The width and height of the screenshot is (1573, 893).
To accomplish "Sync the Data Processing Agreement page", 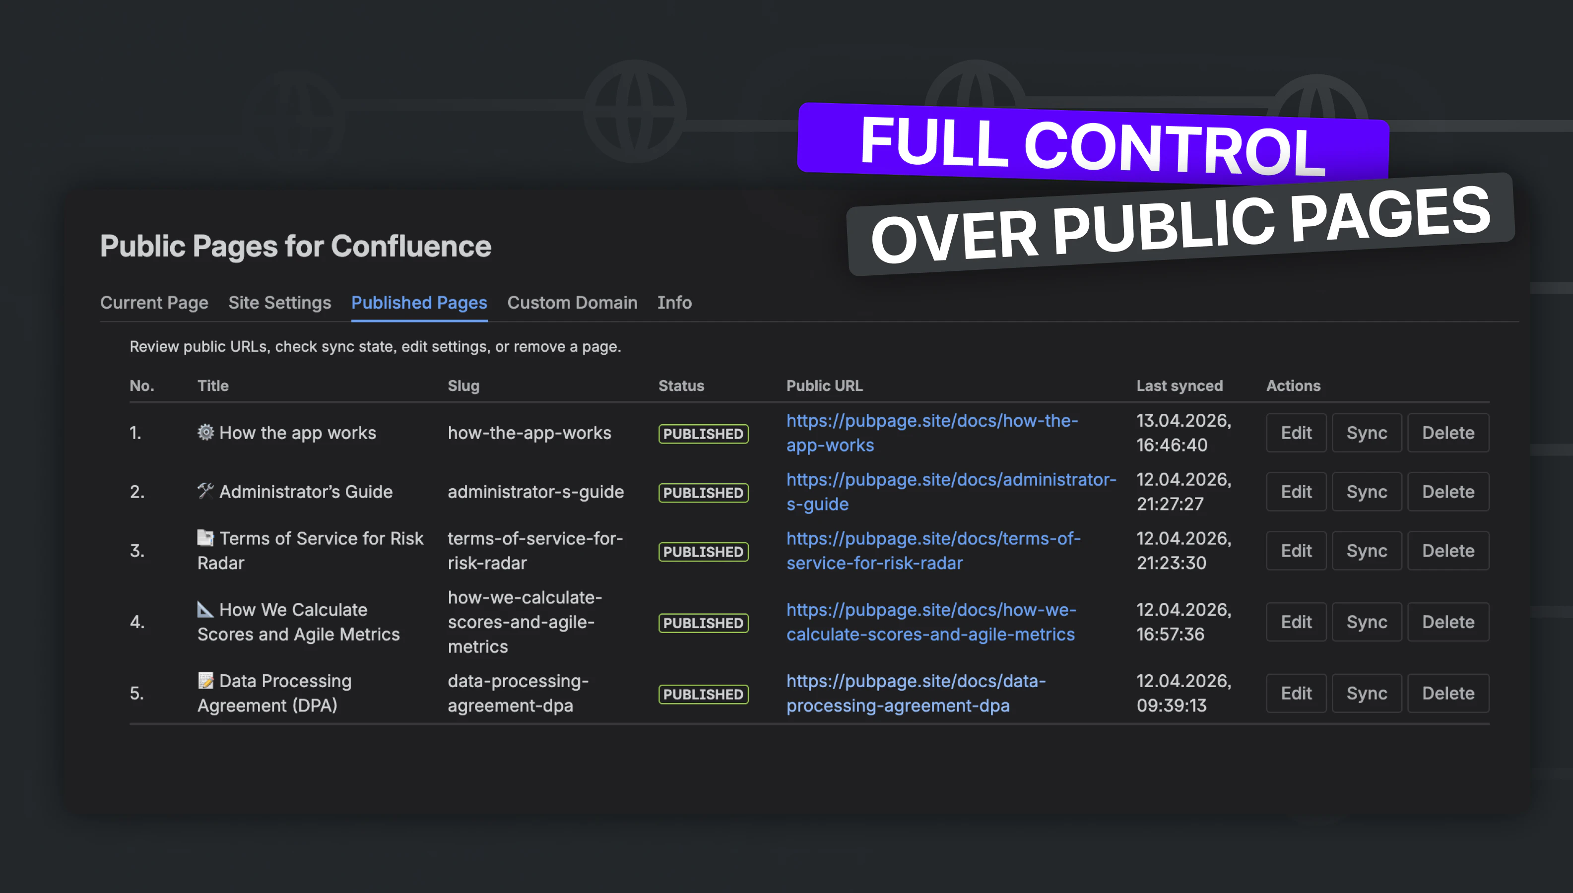I will tap(1367, 693).
